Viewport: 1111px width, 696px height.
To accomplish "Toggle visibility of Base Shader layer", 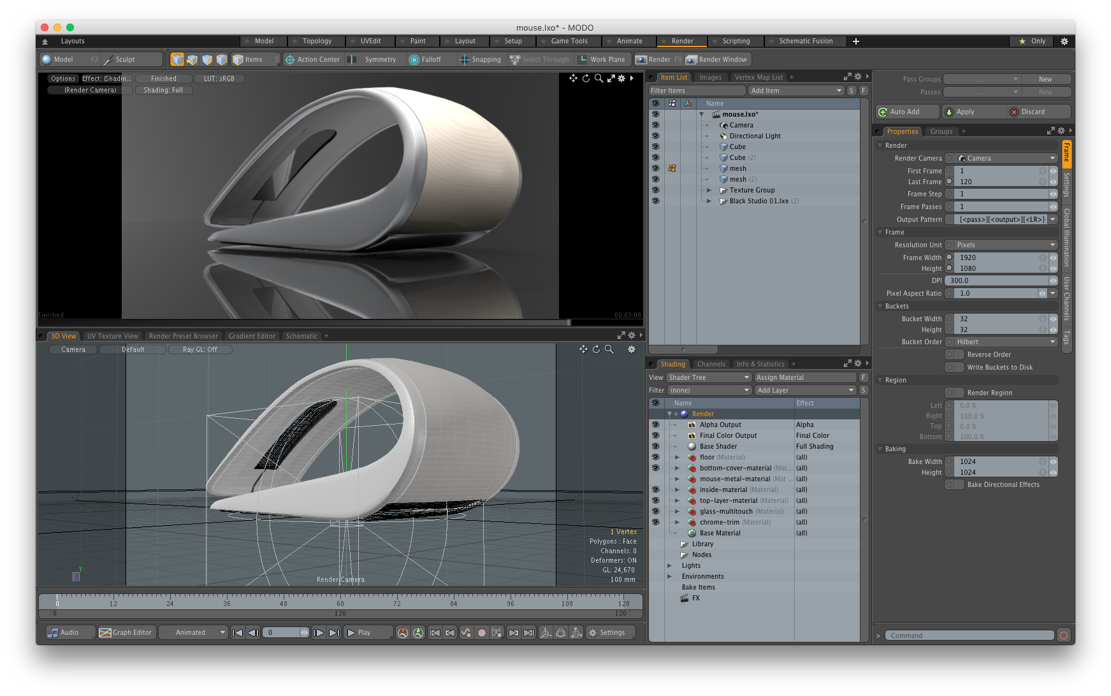I will [655, 446].
